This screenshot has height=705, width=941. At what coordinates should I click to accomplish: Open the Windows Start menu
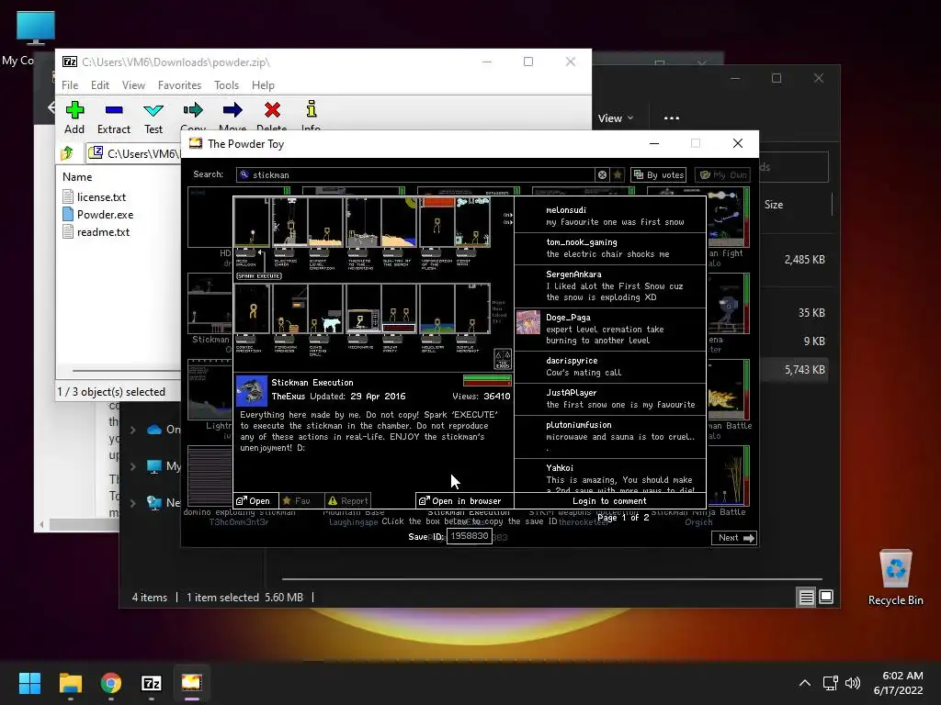pyautogui.click(x=29, y=682)
